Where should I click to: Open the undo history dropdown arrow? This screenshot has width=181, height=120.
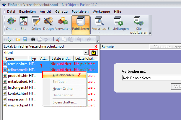tap(84, 39)
